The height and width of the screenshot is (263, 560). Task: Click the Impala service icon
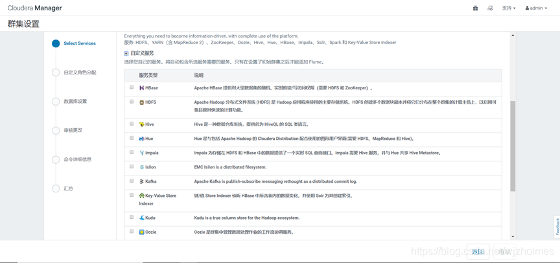tap(141, 153)
